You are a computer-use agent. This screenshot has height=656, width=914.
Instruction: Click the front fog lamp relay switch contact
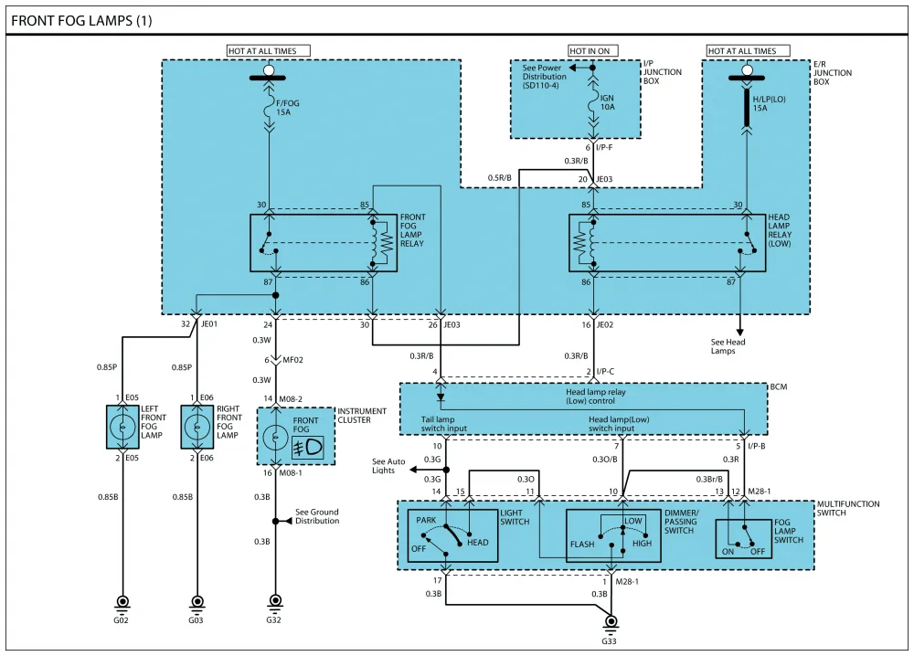(270, 244)
